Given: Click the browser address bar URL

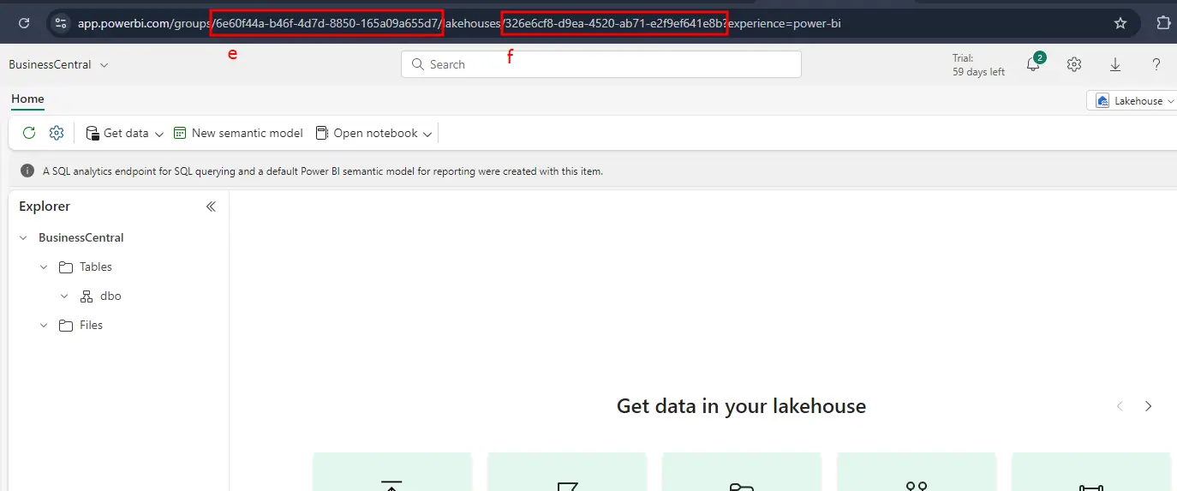Looking at the screenshot, I should (x=459, y=23).
